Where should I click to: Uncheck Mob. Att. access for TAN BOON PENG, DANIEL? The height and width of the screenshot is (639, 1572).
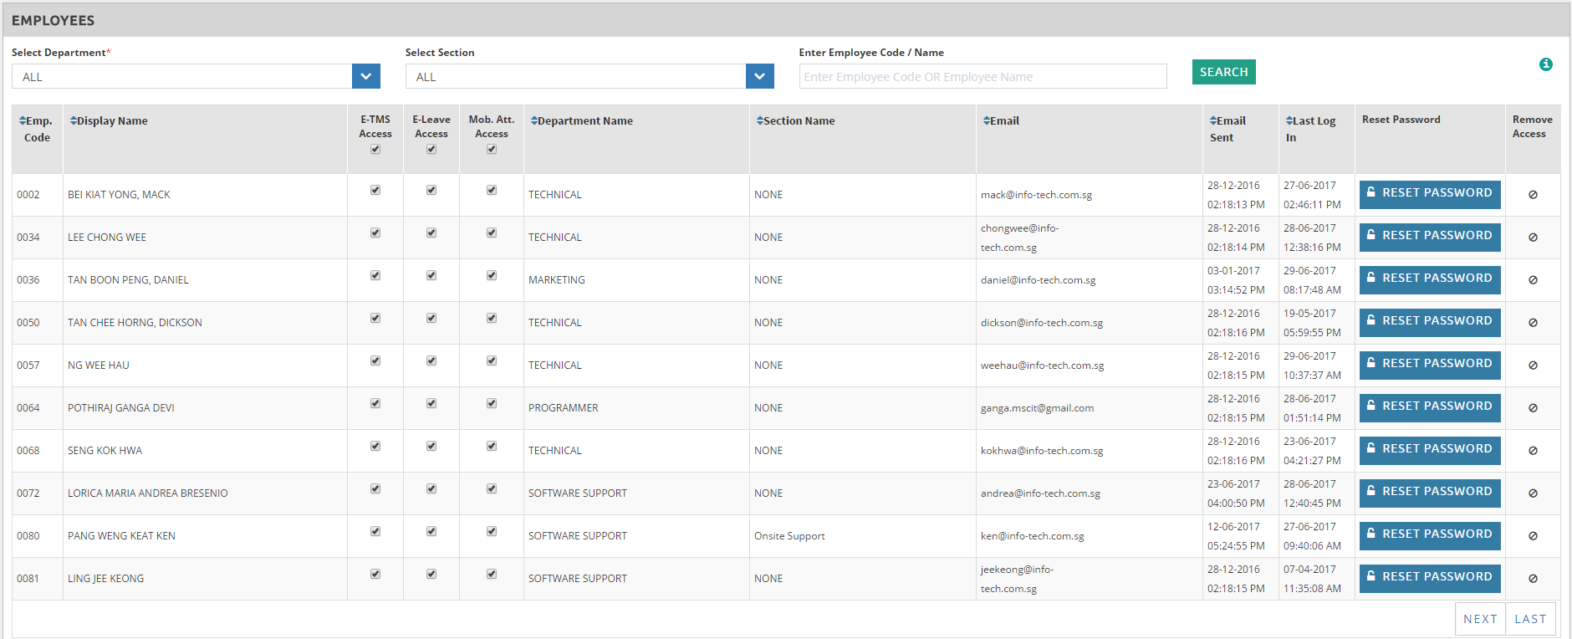[x=492, y=275]
